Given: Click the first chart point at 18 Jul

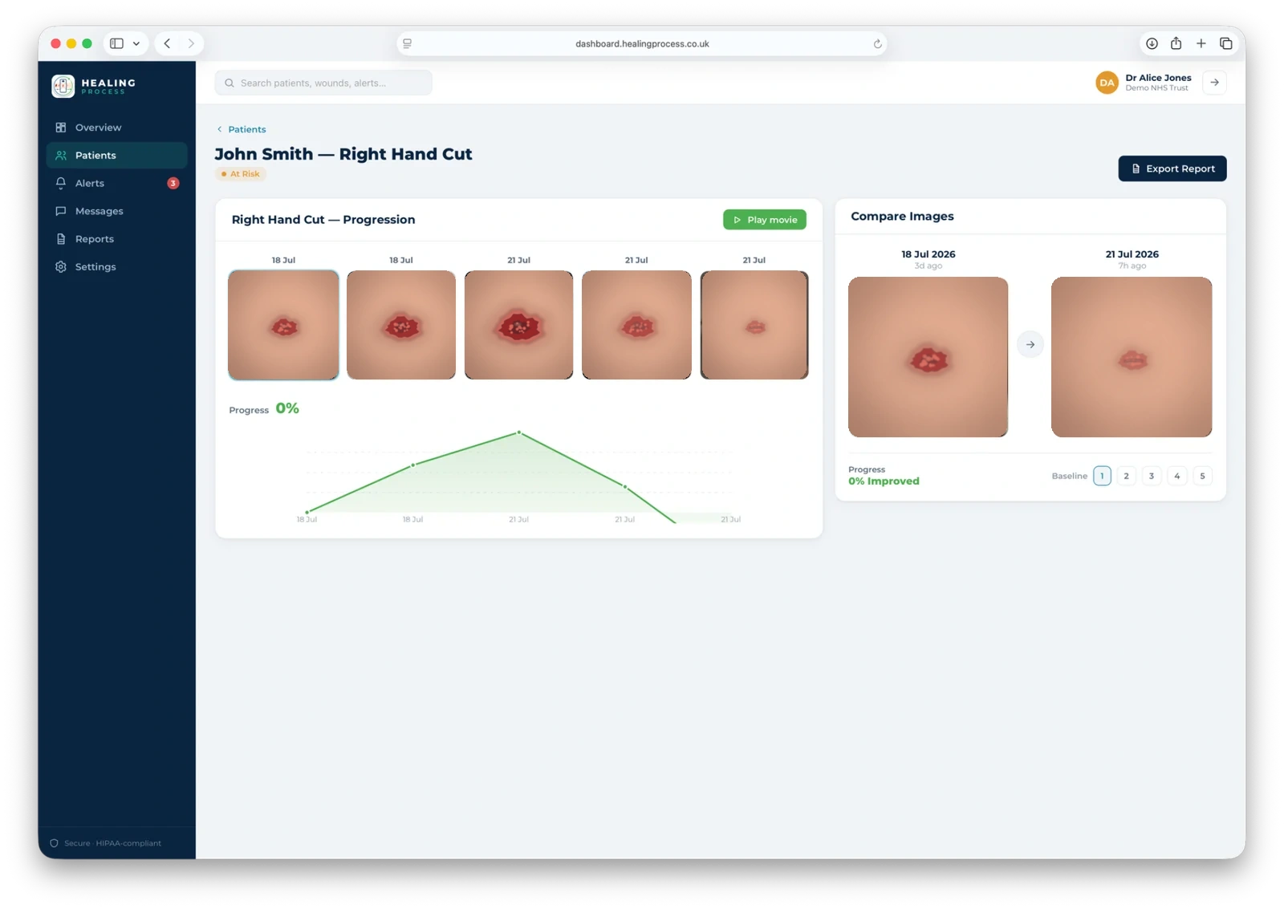Looking at the screenshot, I should (307, 512).
